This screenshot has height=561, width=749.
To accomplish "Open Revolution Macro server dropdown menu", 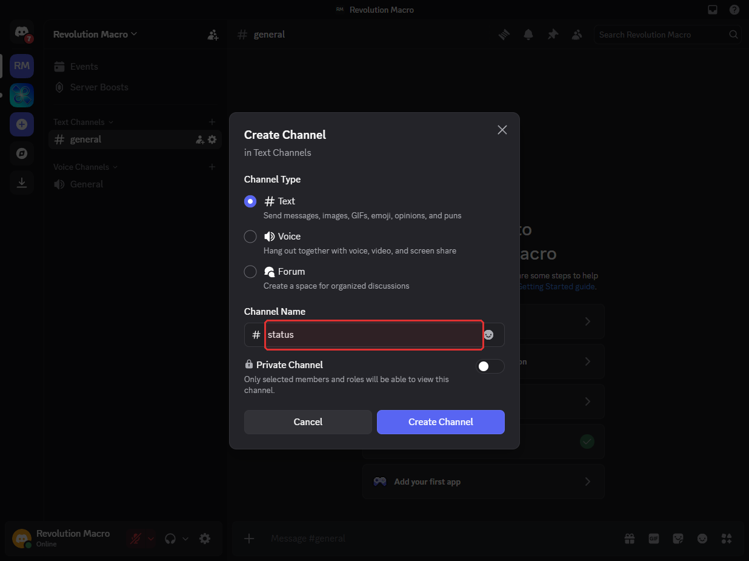I will pyautogui.click(x=95, y=35).
